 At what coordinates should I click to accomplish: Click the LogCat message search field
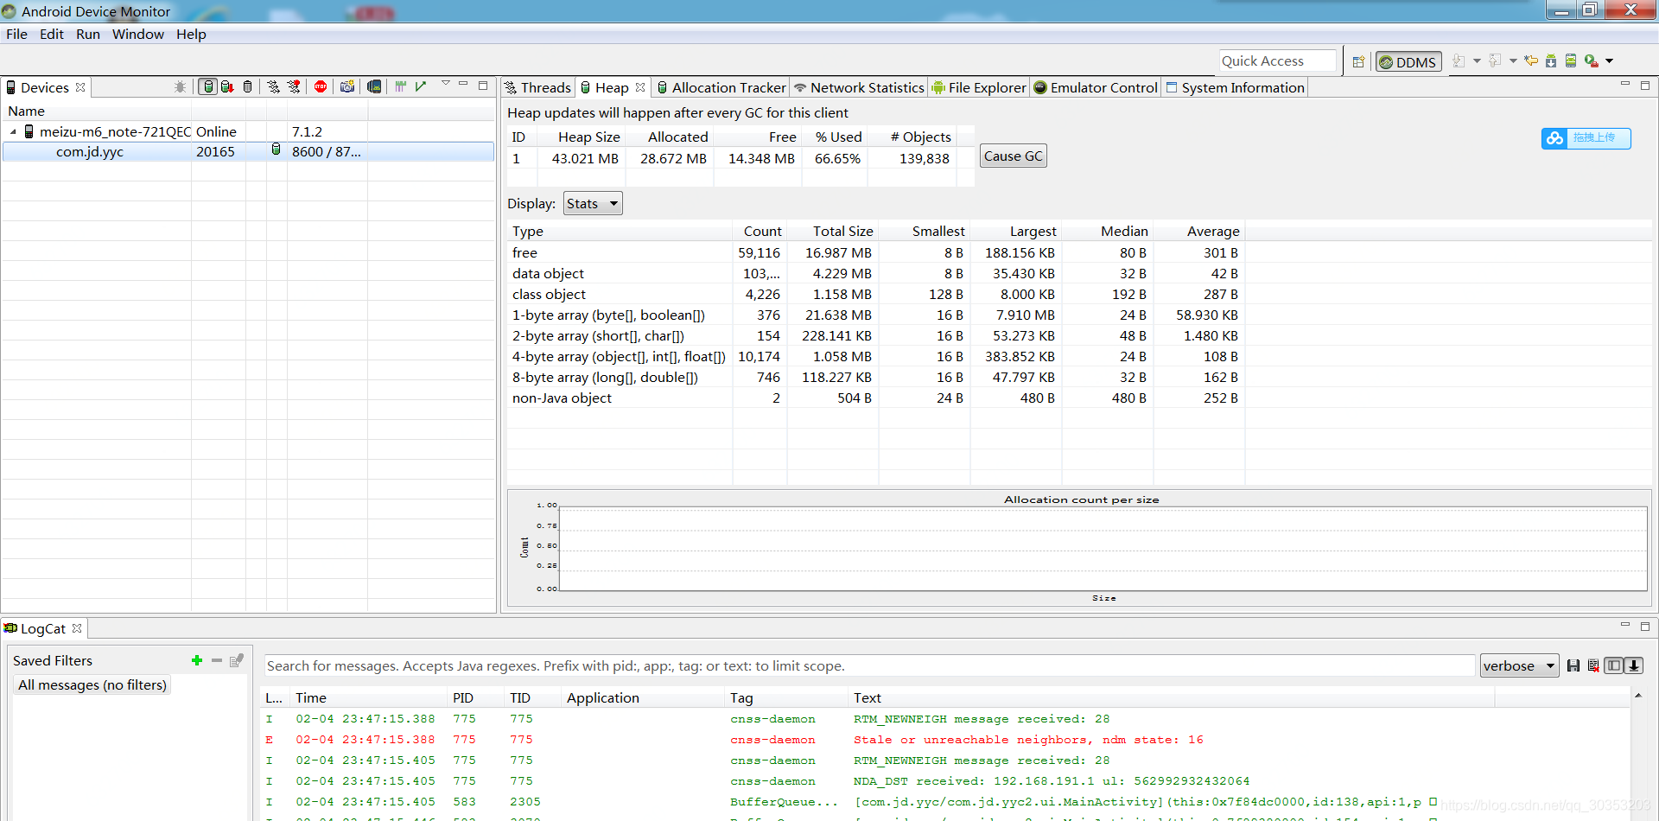[868, 665]
